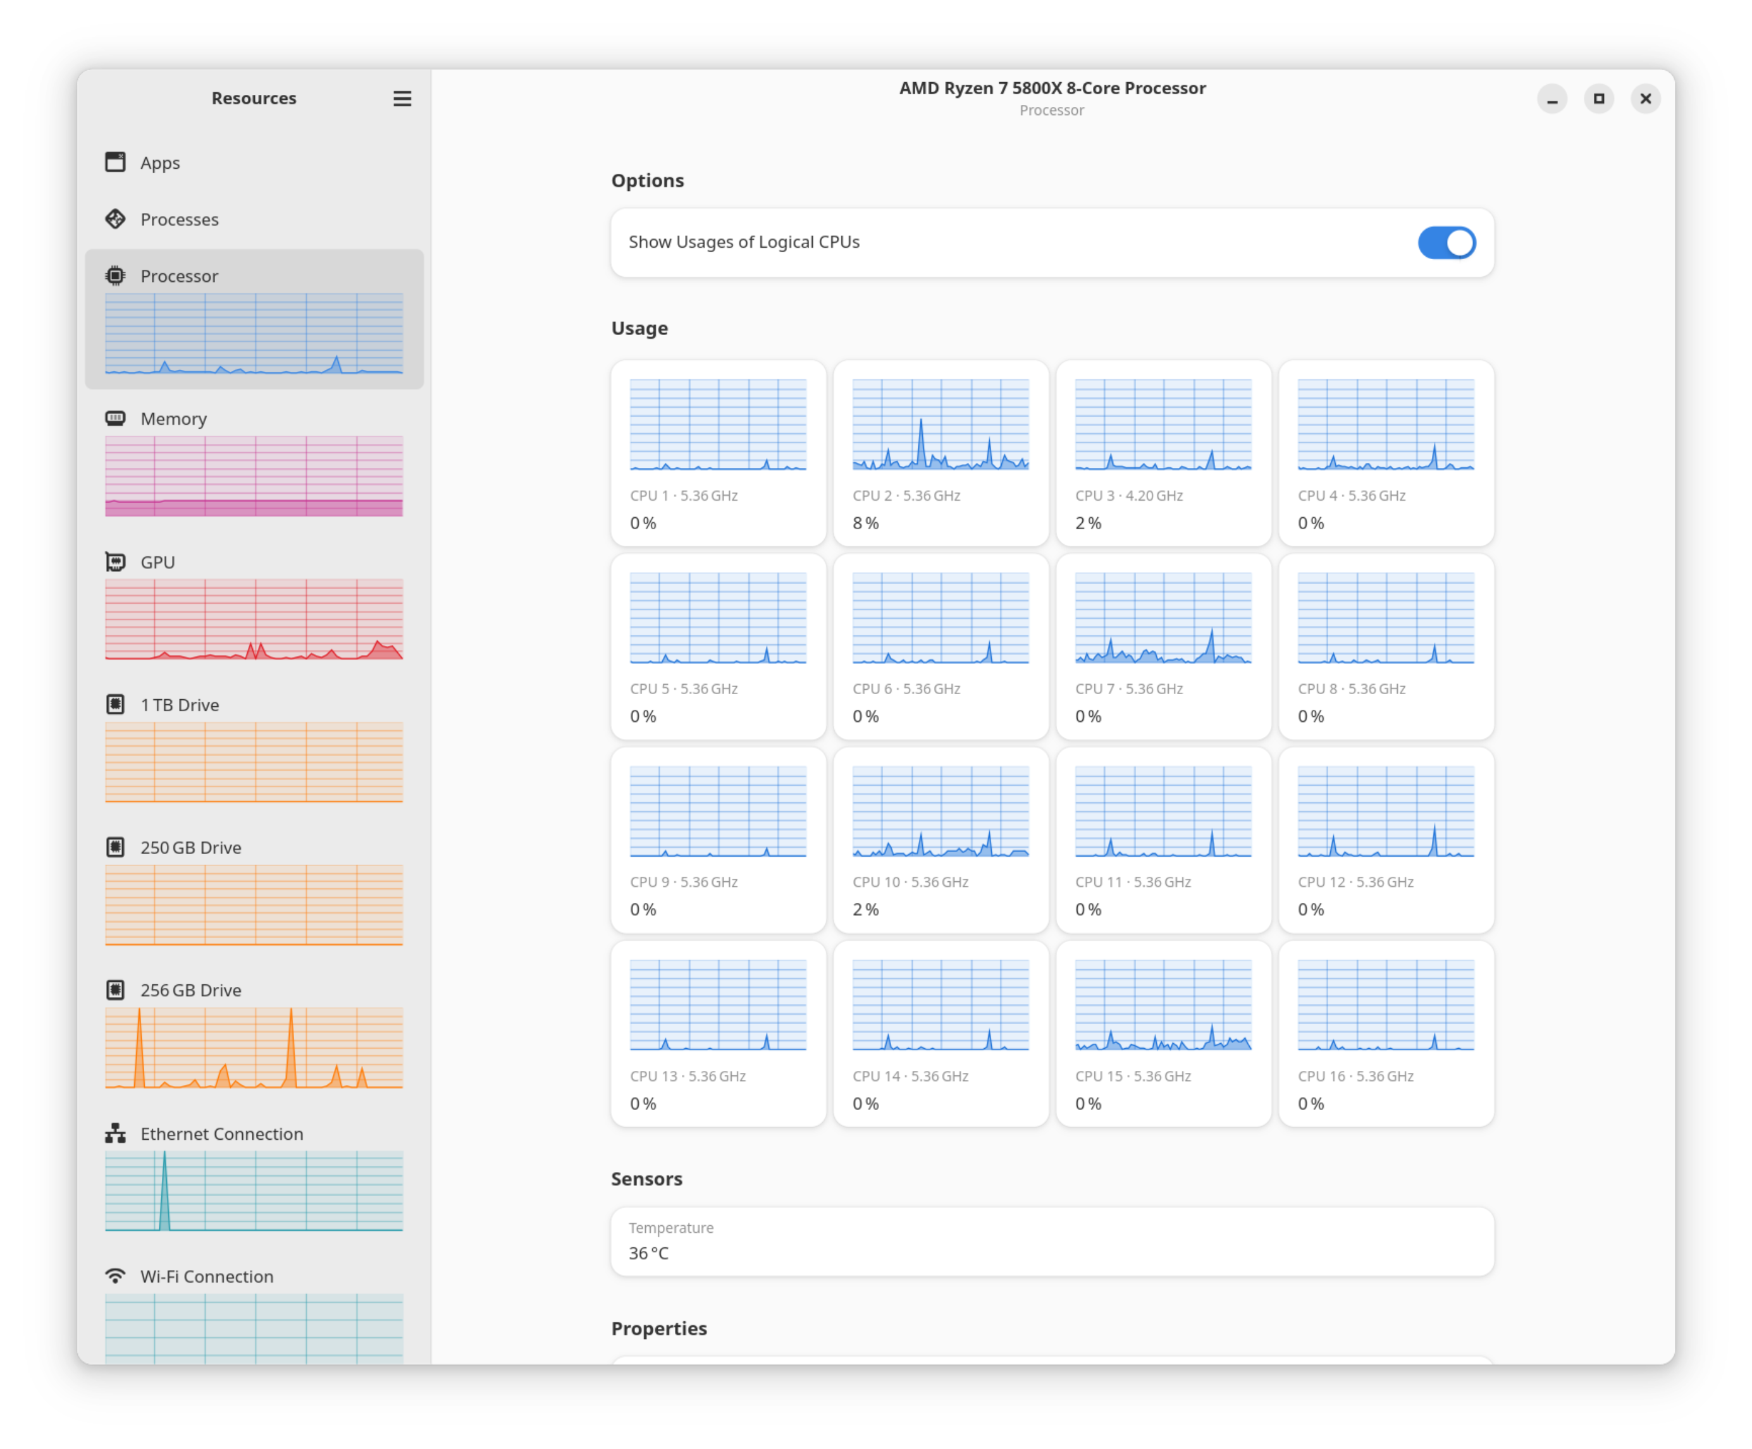Image resolution: width=1752 pixels, height=1449 pixels.
Task: Maximize the Resources window
Action: (x=1598, y=99)
